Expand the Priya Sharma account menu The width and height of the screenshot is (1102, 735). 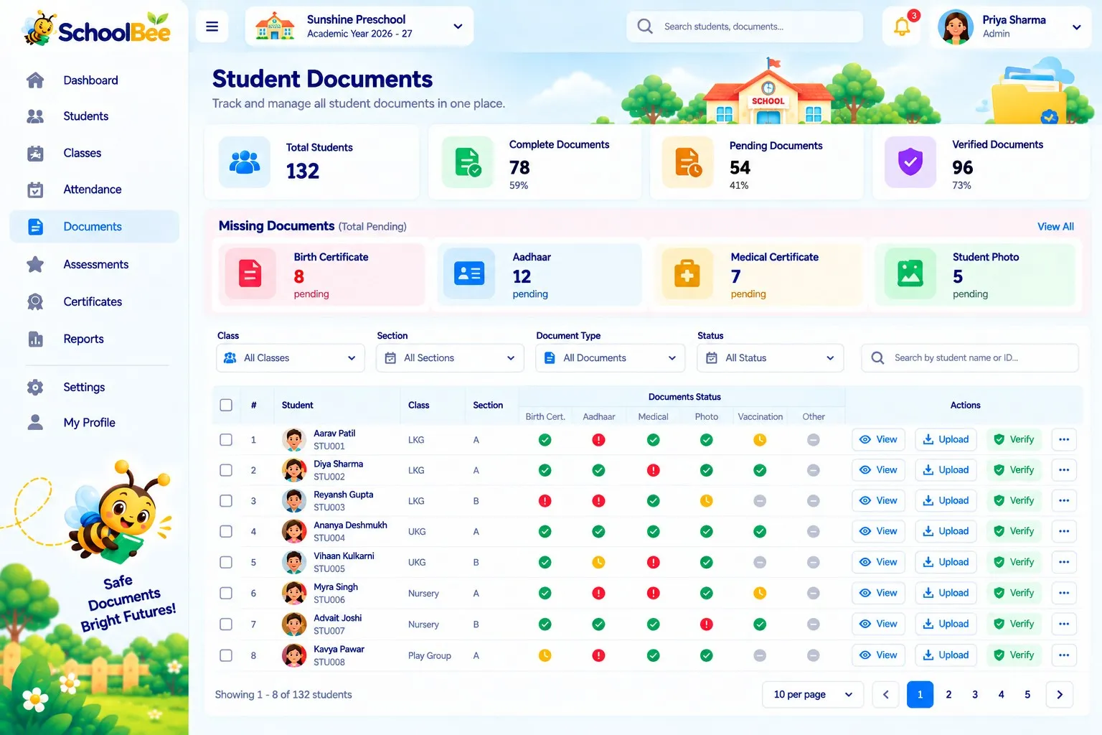click(1010, 27)
